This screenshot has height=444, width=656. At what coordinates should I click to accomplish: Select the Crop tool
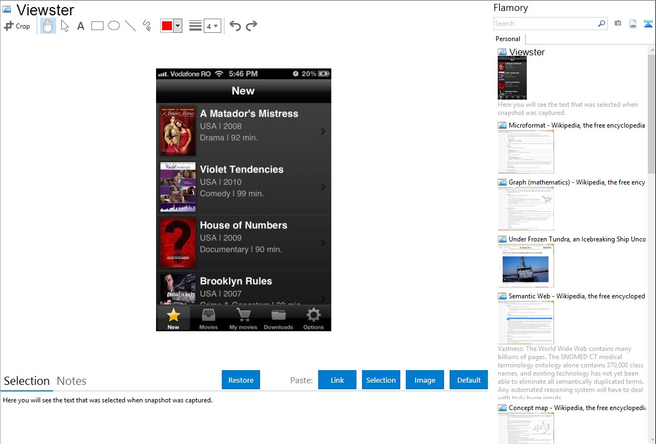[x=17, y=26]
